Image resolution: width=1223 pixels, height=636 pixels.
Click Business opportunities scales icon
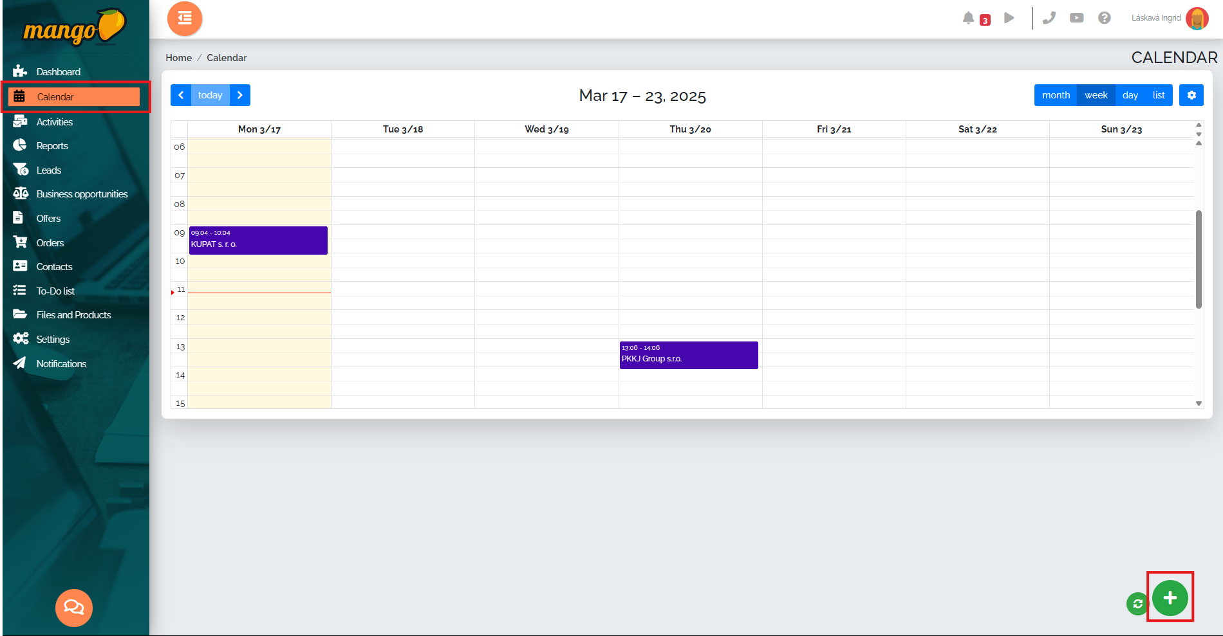tap(21, 194)
